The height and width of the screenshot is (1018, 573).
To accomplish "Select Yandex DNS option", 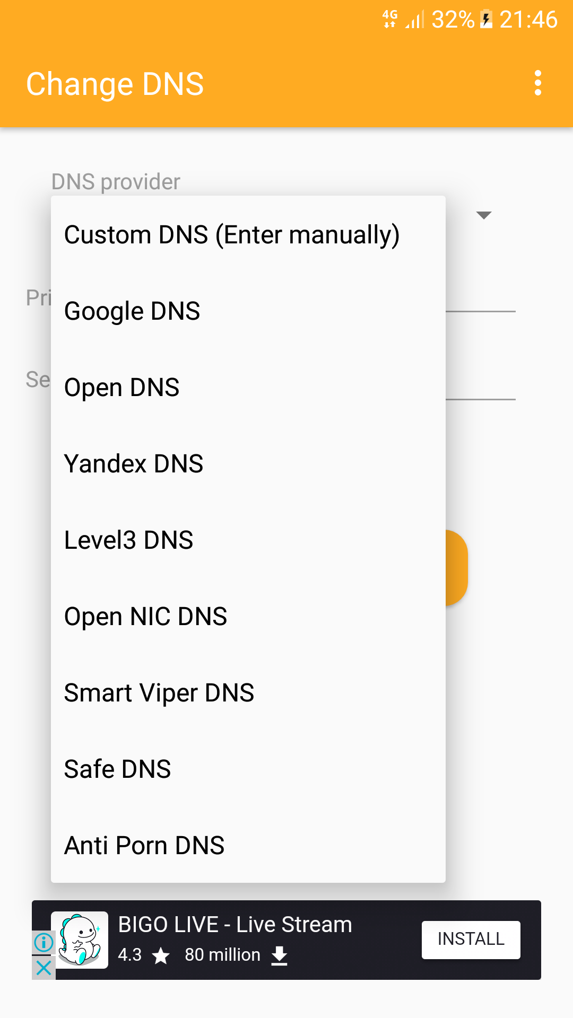I will pyautogui.click(x=133, y=463).
